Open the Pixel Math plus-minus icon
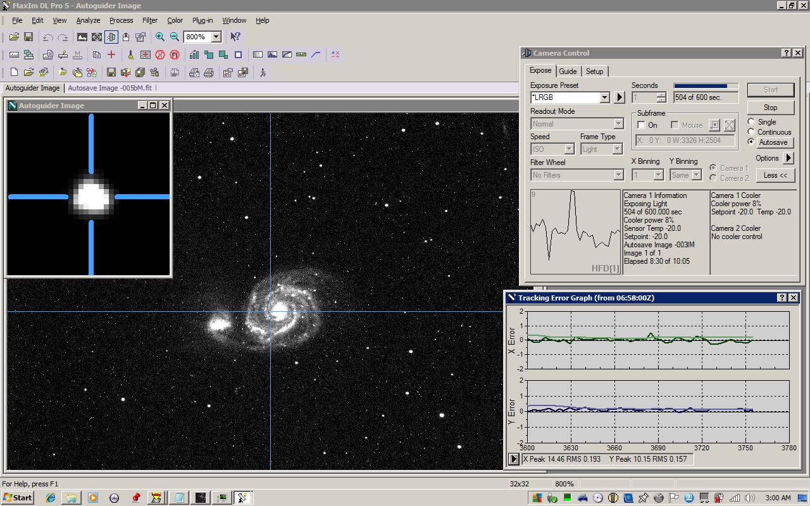This screenshot has width=810, height=506. pyautogui.click(x=335, y=54)
